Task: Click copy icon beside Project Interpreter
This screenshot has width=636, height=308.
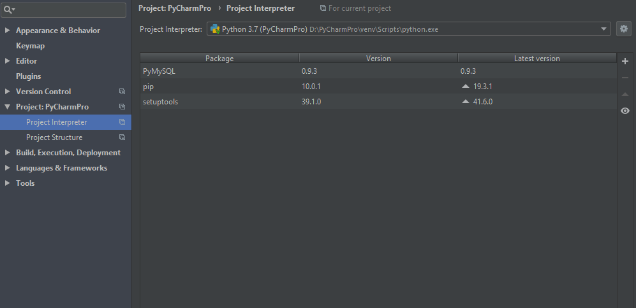Action: click(122, 122)
